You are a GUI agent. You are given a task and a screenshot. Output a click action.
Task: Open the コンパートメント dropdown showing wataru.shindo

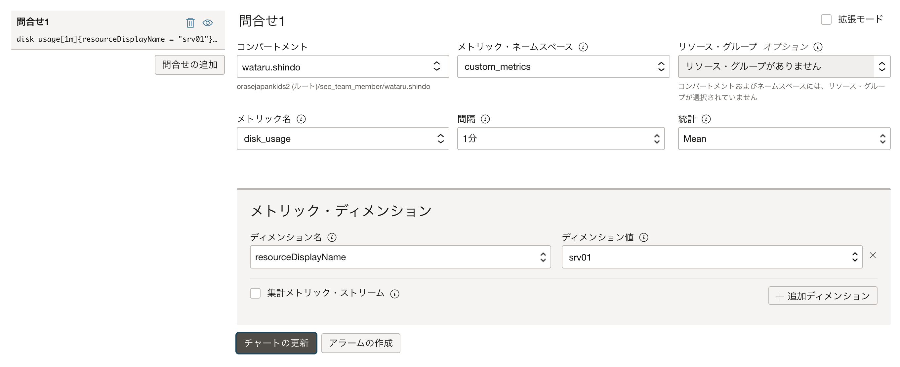click(343, 66)
